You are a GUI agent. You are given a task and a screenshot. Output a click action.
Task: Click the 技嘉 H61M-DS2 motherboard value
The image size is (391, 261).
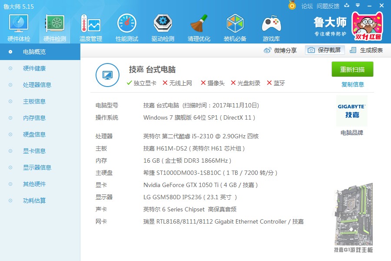tap(194, 148)
